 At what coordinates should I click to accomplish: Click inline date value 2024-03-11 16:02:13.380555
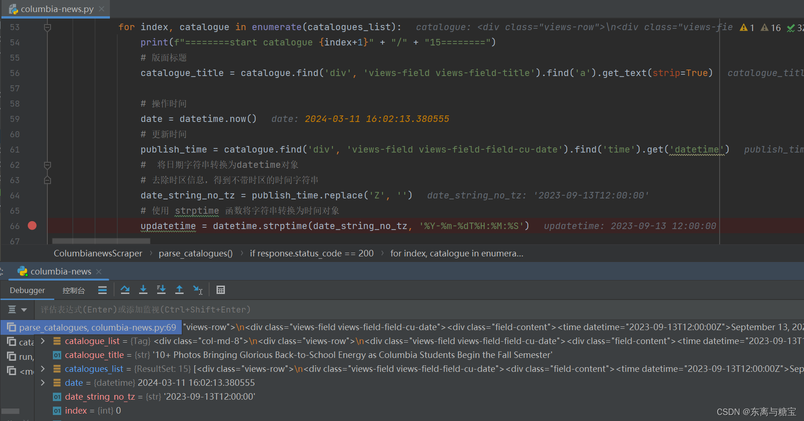[377, 119]
